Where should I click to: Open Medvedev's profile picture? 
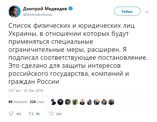click(15, 11)
